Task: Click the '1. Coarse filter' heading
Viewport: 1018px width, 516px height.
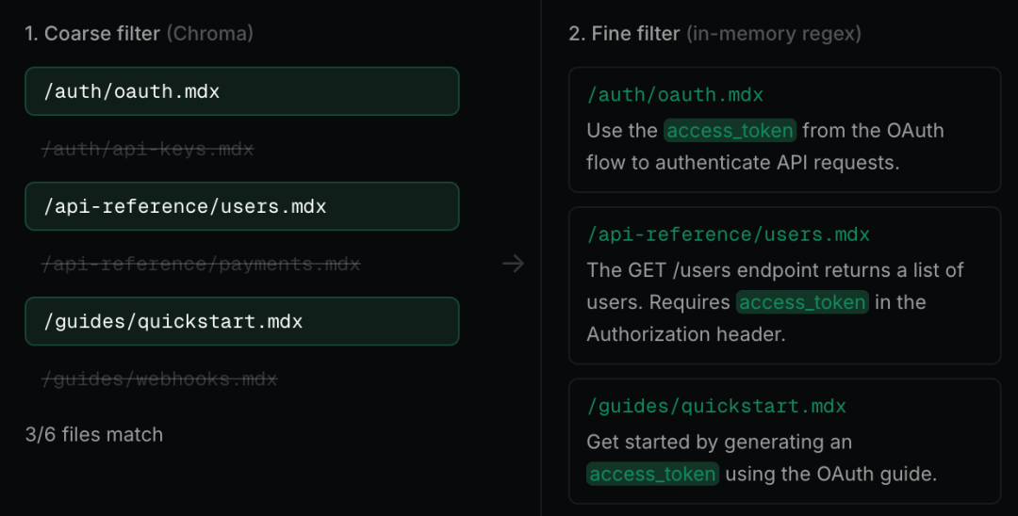Action: tap(92, 33)
